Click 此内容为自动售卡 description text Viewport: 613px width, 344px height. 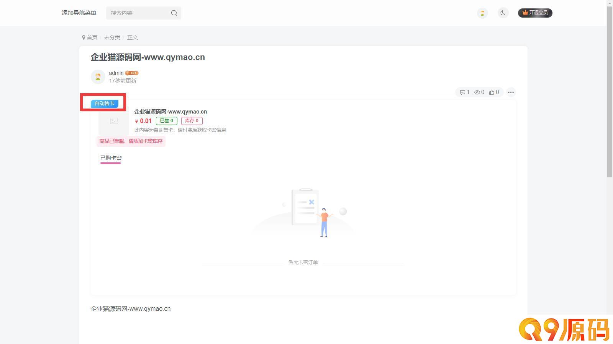(x=180, y=130)
